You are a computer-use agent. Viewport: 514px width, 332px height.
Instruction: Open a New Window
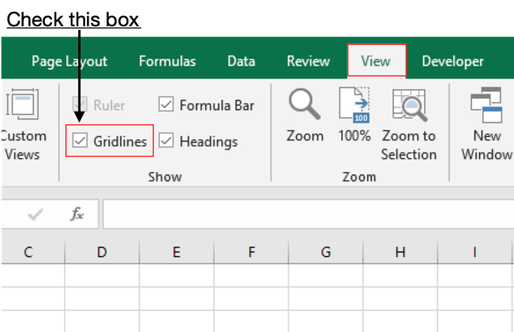point(487,124)
